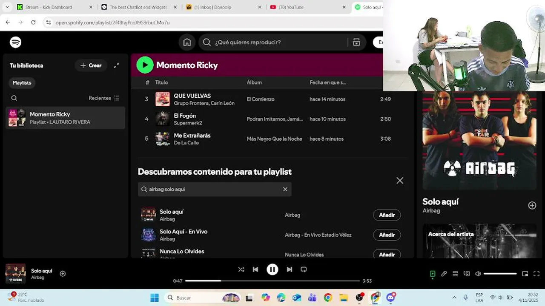Image resolution: width=545 pixels, height=306 pixels.
Task: Open the Spotify home logo
Action: (x=15, y=42)
